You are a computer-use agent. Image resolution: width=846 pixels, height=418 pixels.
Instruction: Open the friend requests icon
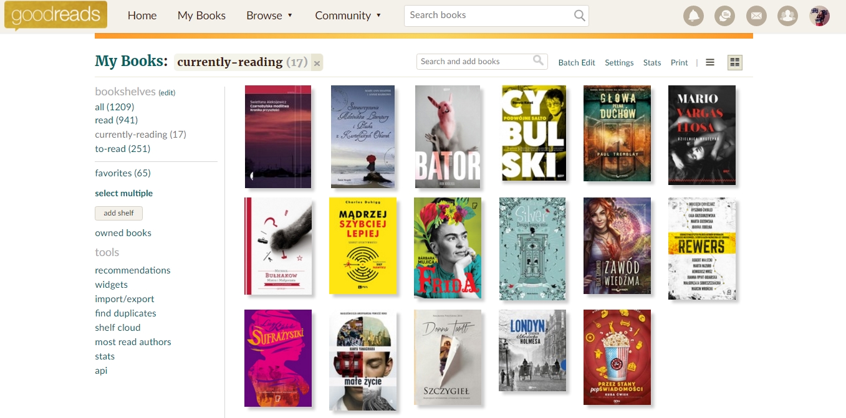click(x=788, y=16)
